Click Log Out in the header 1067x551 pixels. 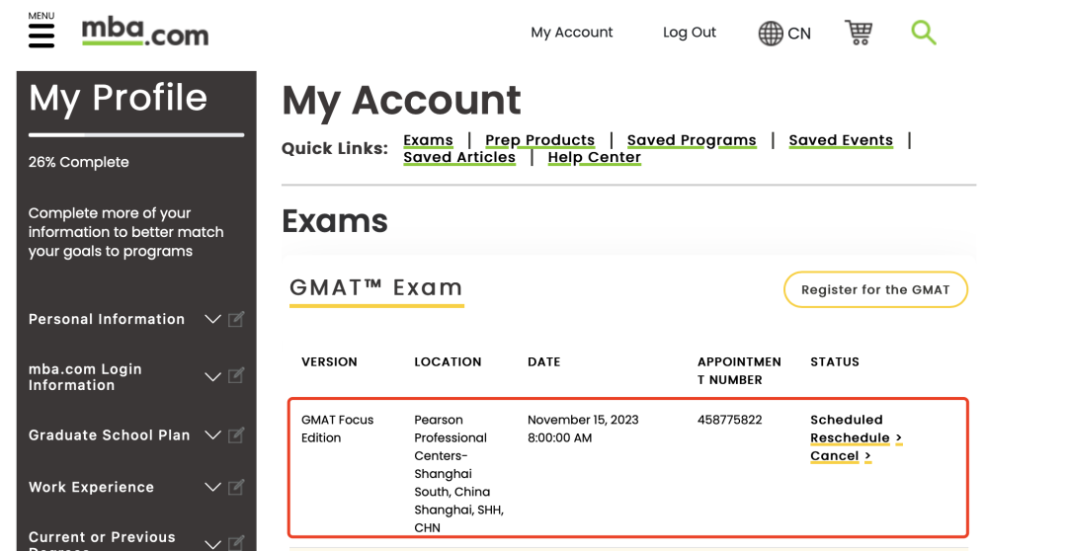pos(689,33)
